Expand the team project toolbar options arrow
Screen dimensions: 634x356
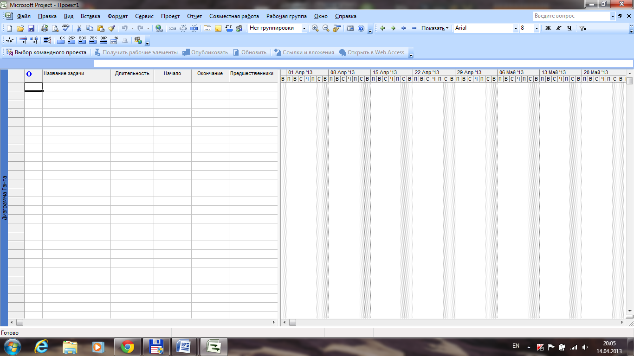point(411,54)
